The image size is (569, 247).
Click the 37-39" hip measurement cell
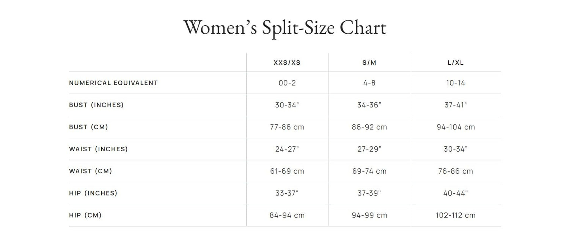369,193
